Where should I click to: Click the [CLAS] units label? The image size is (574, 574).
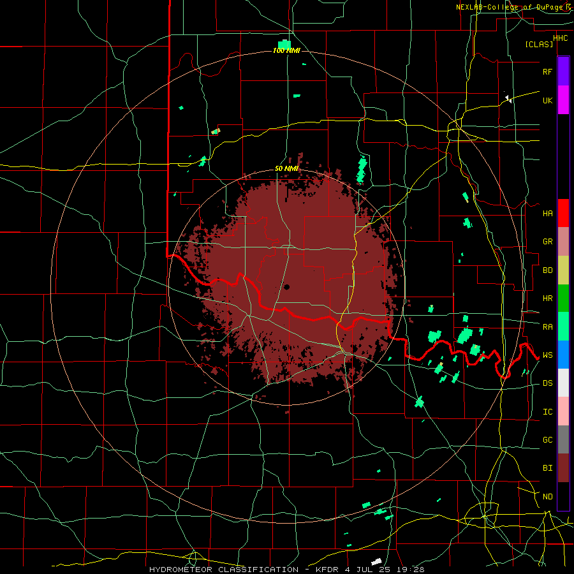539,45
